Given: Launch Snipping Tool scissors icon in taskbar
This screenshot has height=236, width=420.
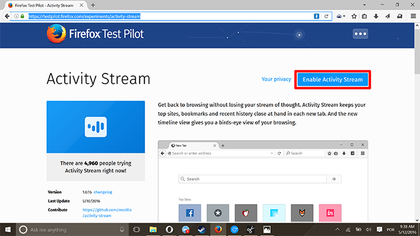Looking at the screenshot, I should tap(251, 230).
